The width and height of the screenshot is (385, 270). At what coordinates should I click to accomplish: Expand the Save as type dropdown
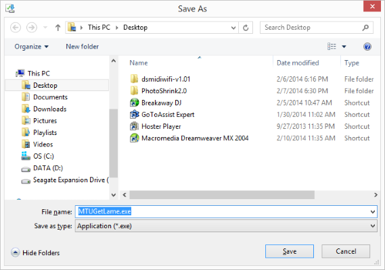[372, 226]
